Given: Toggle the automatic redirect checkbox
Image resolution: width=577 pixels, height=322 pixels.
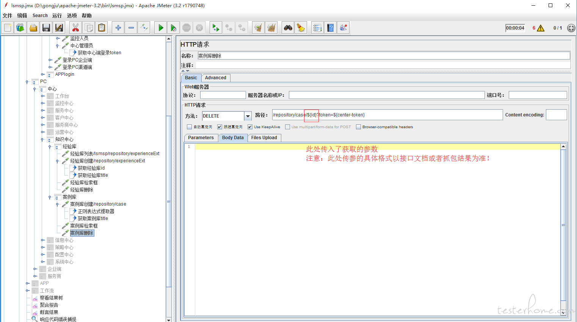Looking at the screenshot, I should [189, 127].
